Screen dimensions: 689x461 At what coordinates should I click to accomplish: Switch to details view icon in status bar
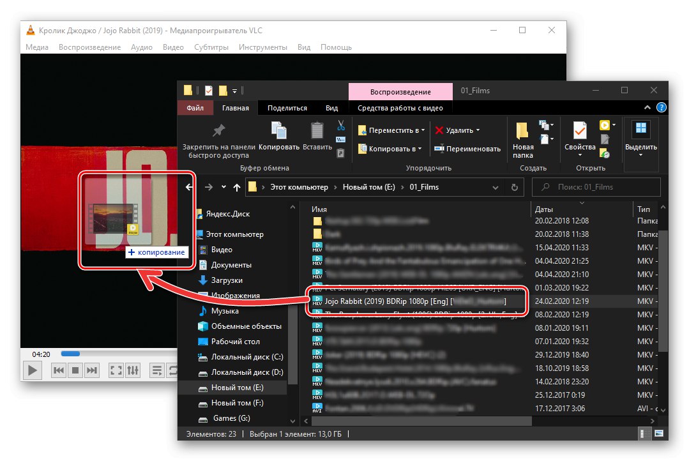coord(643,434)
